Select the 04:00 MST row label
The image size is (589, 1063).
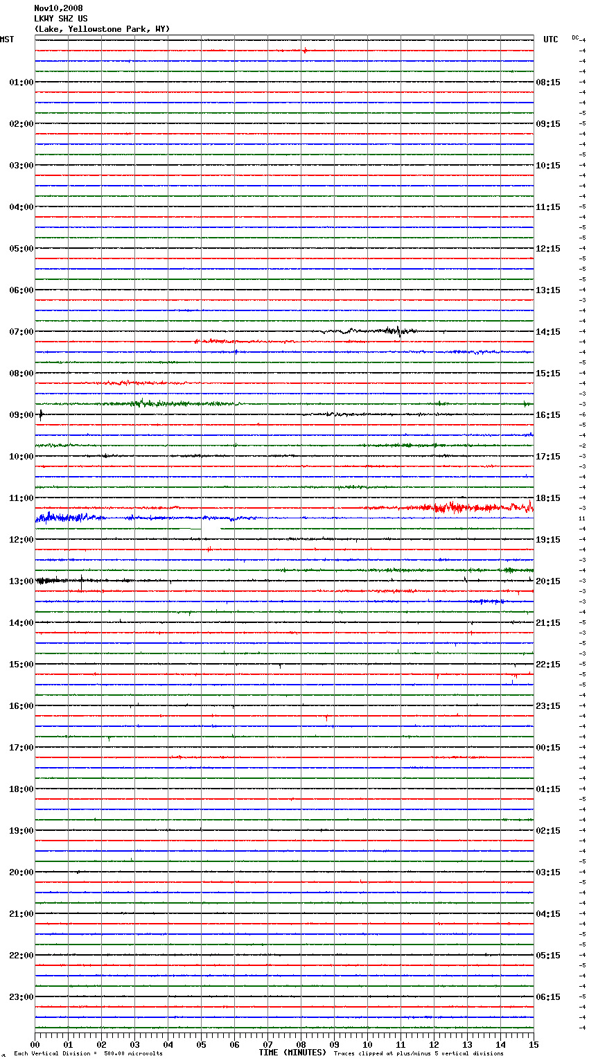(21, 207)
